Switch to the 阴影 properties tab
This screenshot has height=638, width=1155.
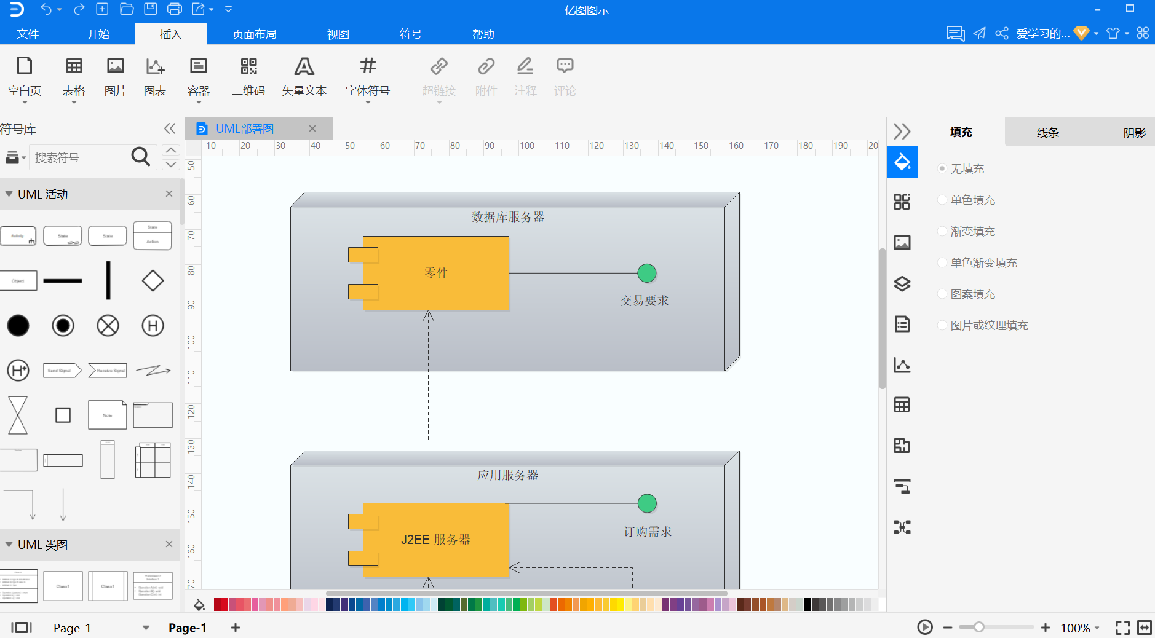pyautogui.click(x=1134, y=132)
